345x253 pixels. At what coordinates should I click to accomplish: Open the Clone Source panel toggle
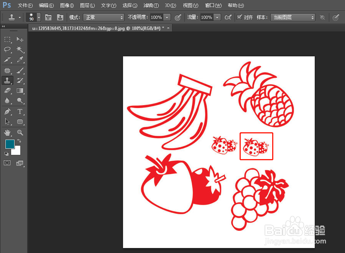[60, 17]
